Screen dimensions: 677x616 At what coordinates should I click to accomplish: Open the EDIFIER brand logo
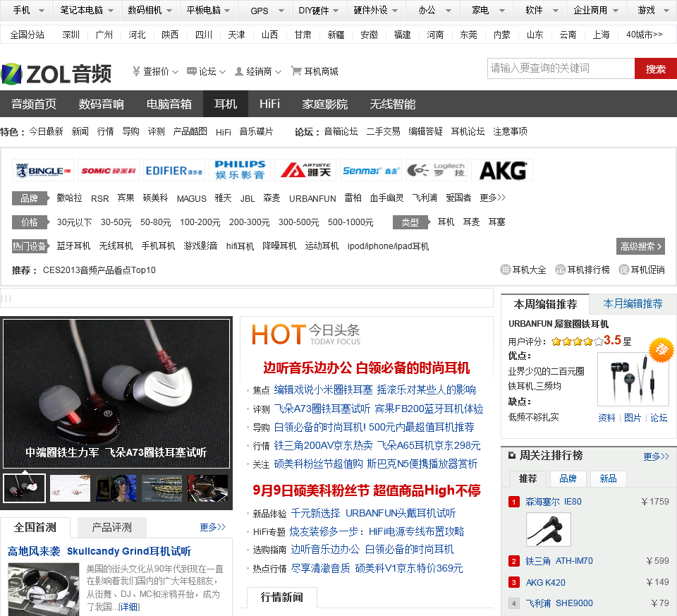click(174, 171)
